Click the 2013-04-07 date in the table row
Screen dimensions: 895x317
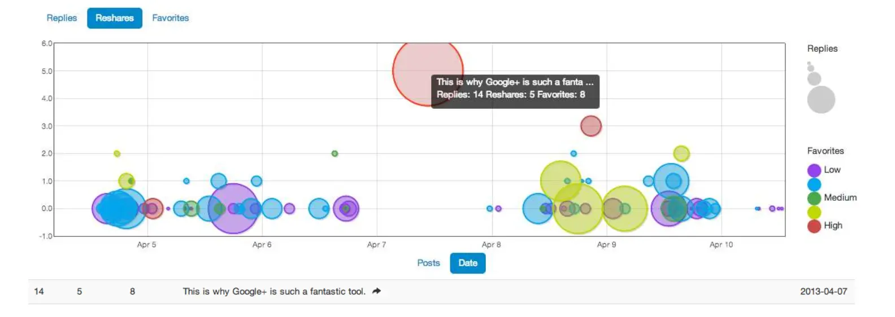[823, 292]
